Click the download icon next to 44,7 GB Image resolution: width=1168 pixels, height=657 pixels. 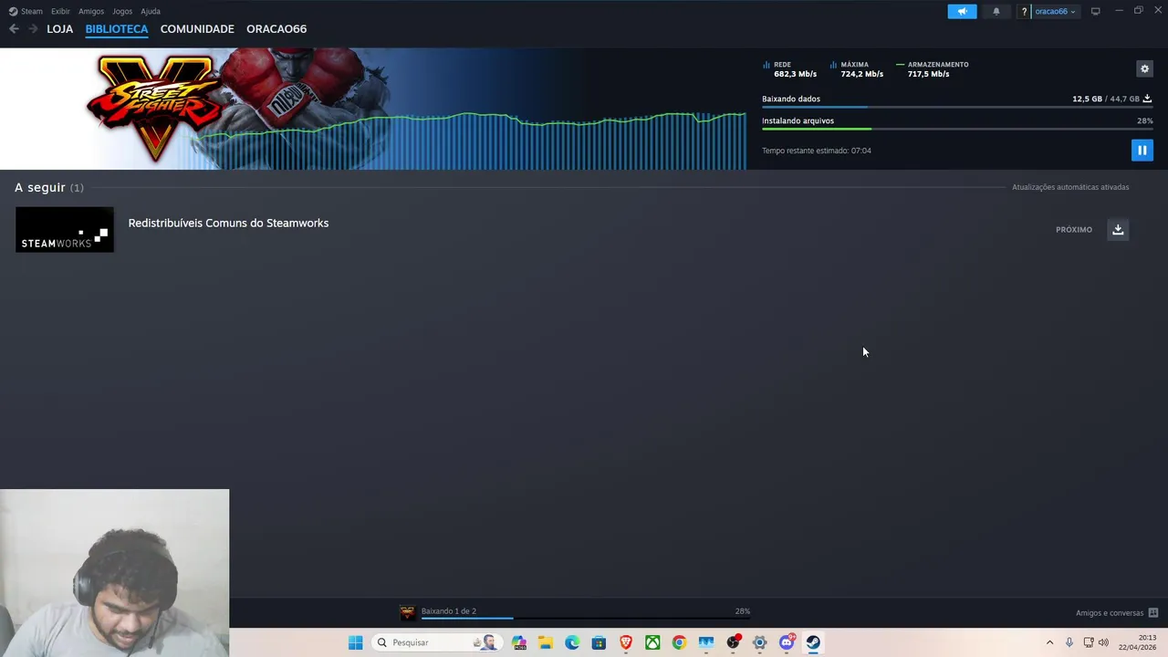coord(1147,99)
